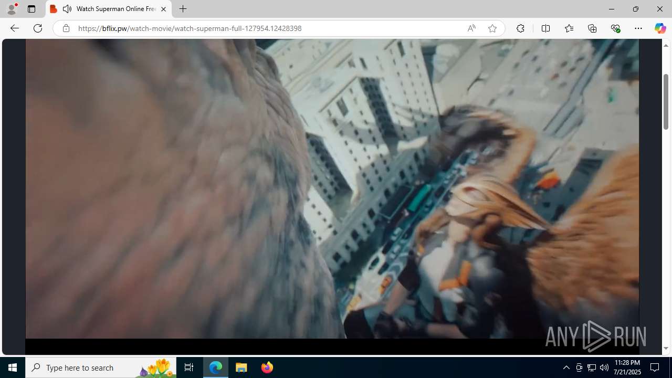672x378 pixels.
Task: Open a new tab with plus button
Action: [x=183, y=9]
